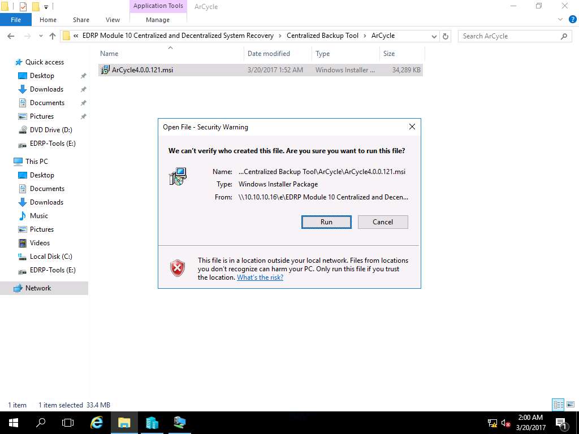This screenshot has width=579, height=434.
Task: Click the New Folder quick access icon
Action: click(x=36, y=6)
